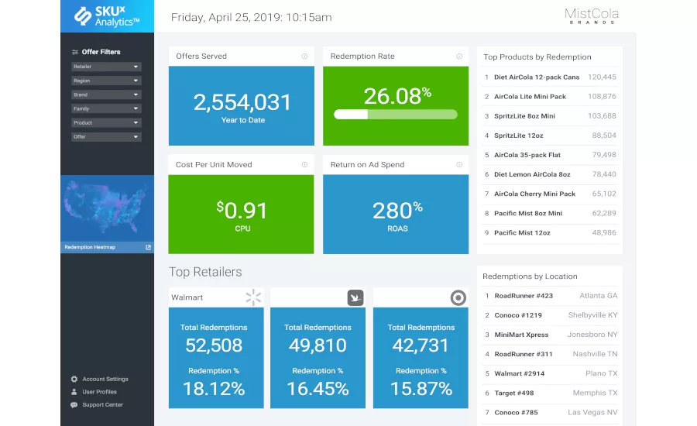Select Pacific Mist 12oz row
The image size is (697, 426).
551,233
